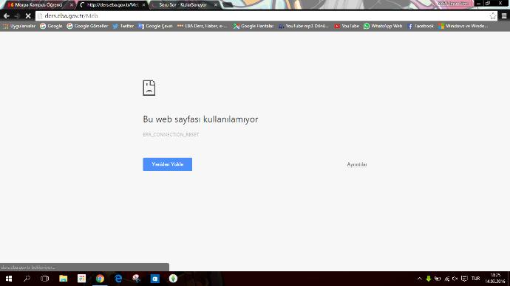Open the Action Center notification icon
Viewport: 510px width, 286px height.
[x=464, y=279]
